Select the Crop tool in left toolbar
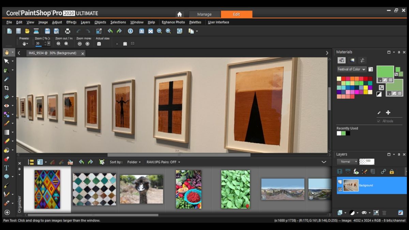Image resolution: width=409 pixels, height=230 pixels. point(6,88)
